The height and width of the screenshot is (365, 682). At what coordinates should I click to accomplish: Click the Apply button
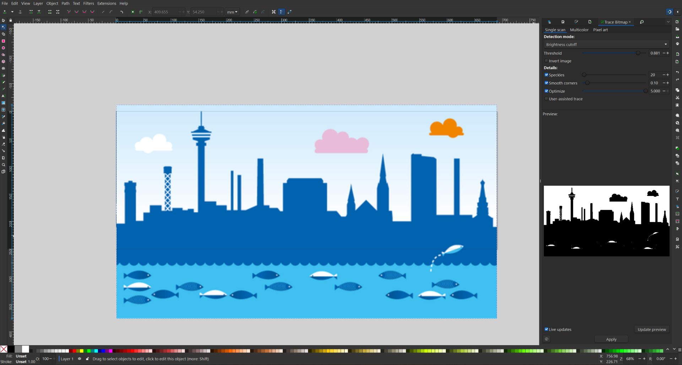click(x=611, y=339)
